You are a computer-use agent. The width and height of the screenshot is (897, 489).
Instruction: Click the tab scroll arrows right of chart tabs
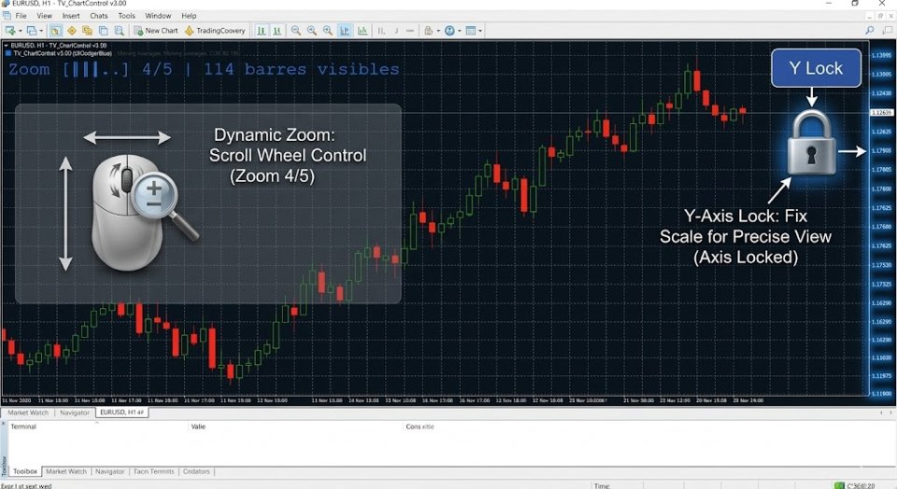[886, 412]
